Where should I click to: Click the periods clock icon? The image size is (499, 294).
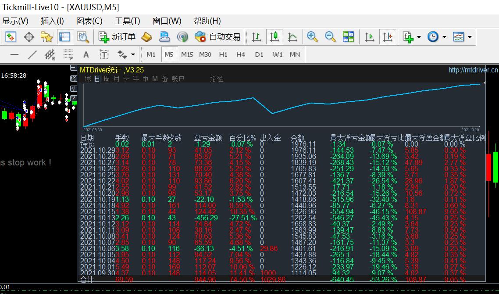coord(433,37)
